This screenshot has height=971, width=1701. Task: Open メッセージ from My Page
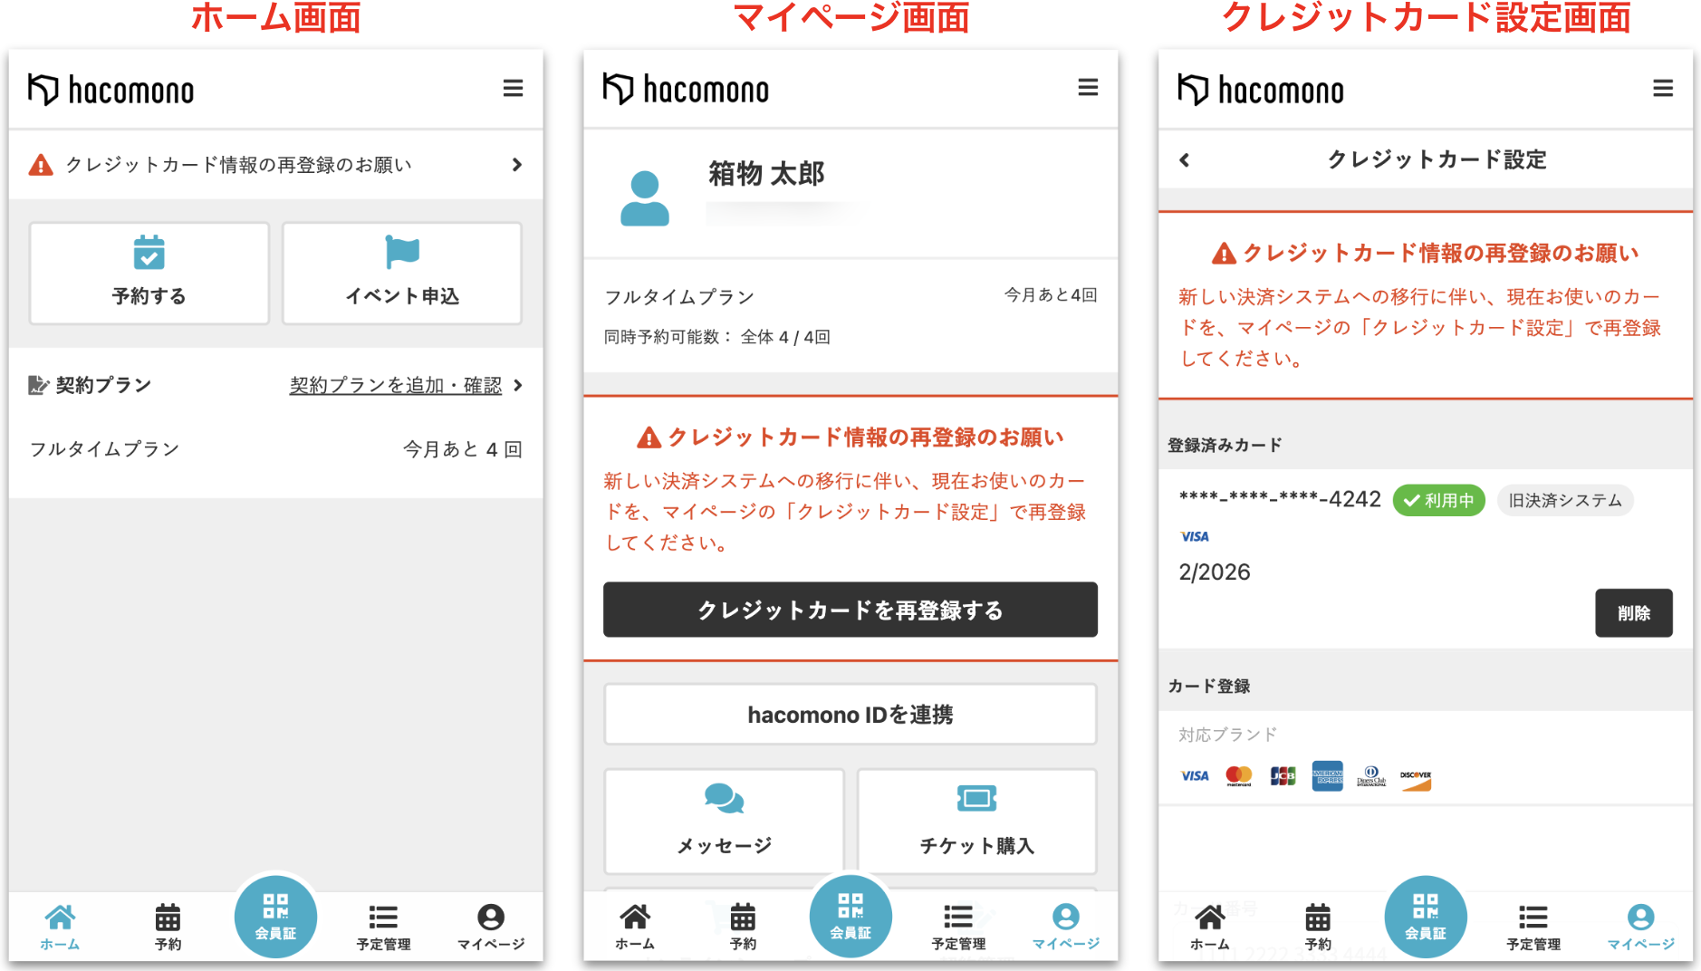click(724, 820)
